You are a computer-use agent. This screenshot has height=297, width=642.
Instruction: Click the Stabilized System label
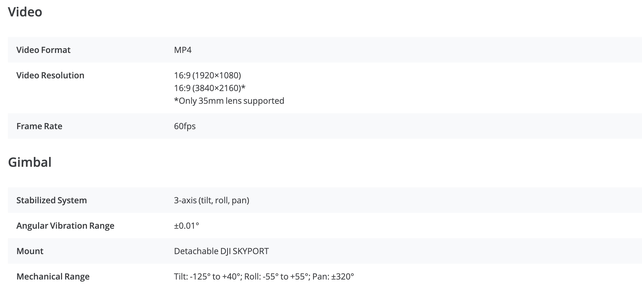click(x=52, y=200)
